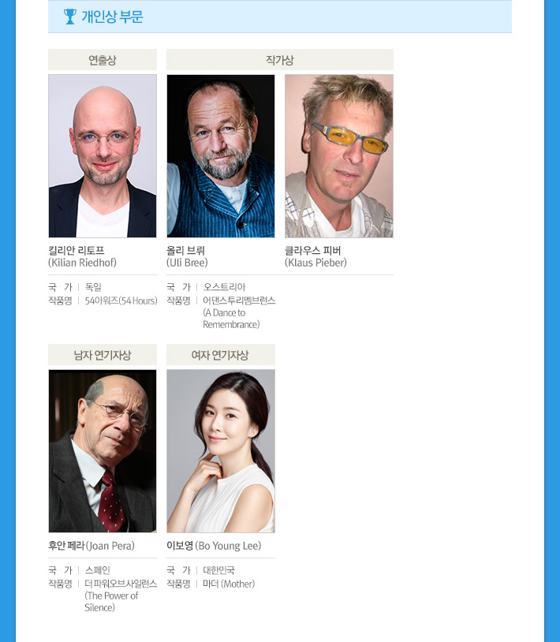Click the name 울리 브뤼 (Uli Bree)

[x=187, y=256]
